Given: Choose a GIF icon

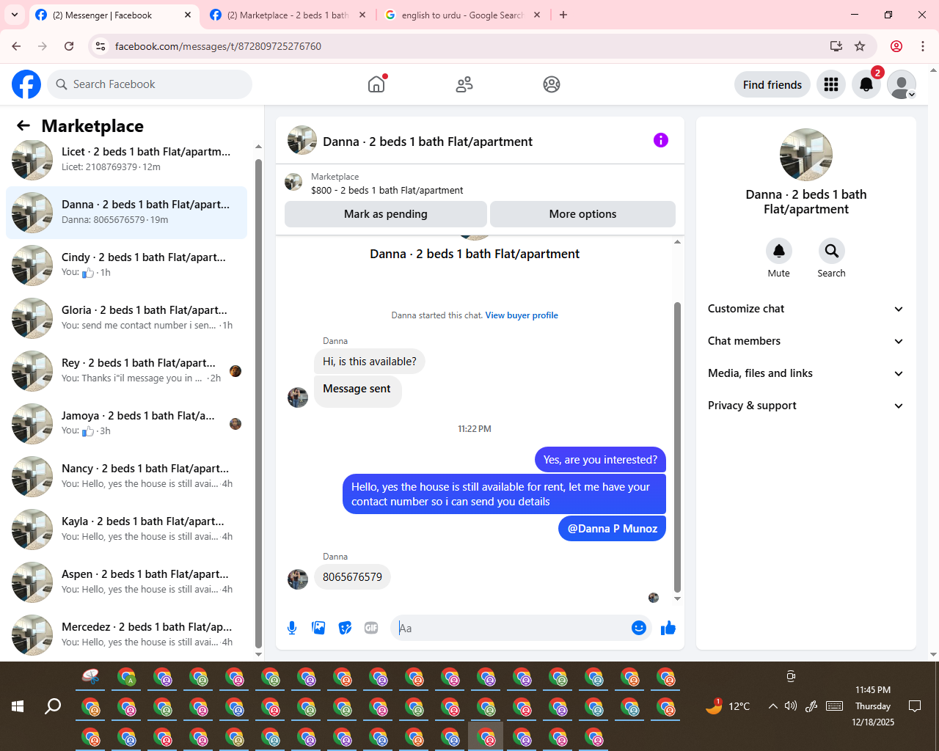Looking at the screenshot, I should [371, 628].
